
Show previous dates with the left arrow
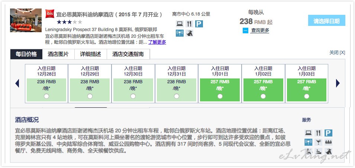[17, 83]
